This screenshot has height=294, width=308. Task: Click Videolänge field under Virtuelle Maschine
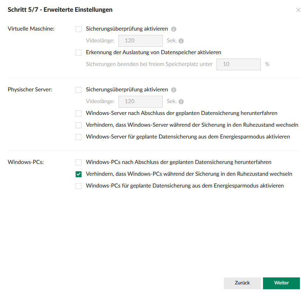(140, 41)
